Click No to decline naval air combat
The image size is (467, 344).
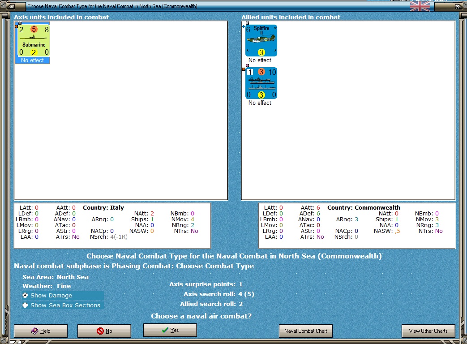pyautogui.click(x=104, y=331)
